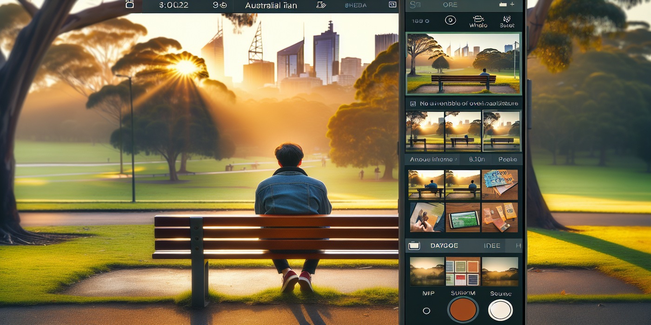Click the square icon at top bar right

pos(392,5)
